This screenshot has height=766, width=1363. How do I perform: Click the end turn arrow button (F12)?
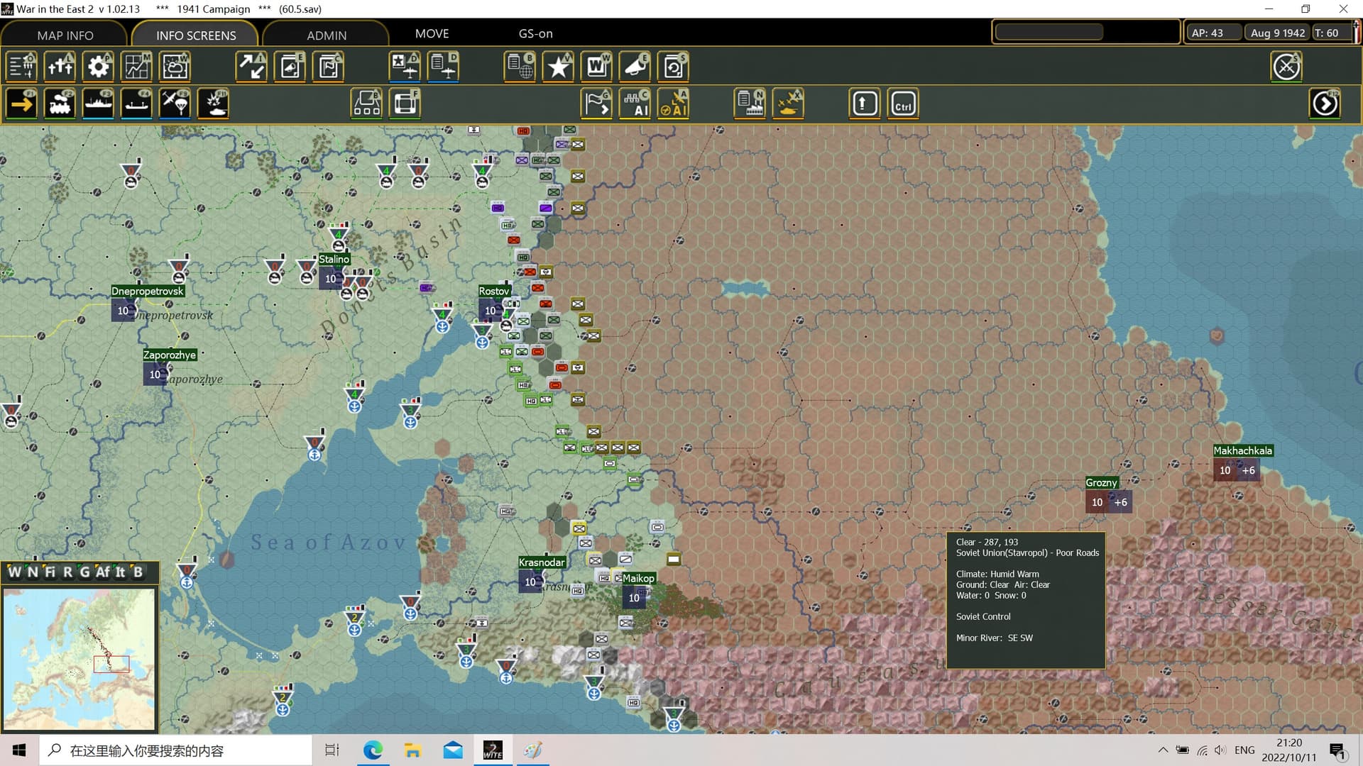[x=1325, y=104]
